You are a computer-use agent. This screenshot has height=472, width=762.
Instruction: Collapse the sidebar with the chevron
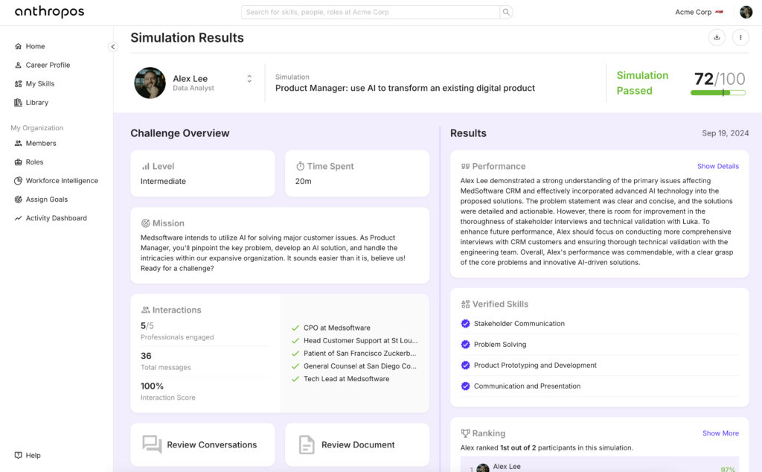[112, 46]
